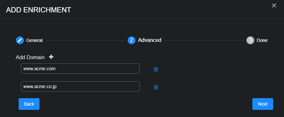The image size is (284, 117).
Task: Close the Add Enrichment dialog
Action: [274, 6]
